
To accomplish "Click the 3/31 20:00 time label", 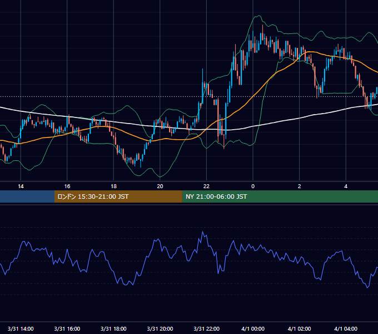I will (x=160, y=329).
